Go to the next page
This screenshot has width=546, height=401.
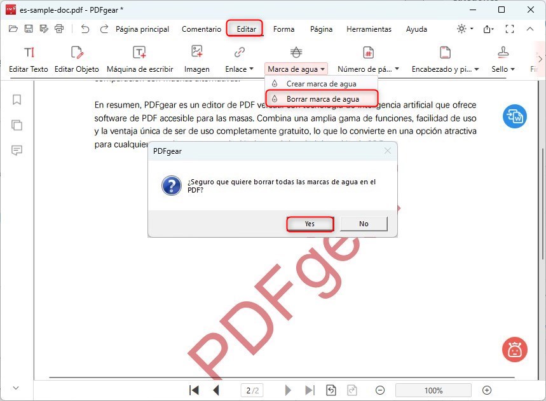288,390
